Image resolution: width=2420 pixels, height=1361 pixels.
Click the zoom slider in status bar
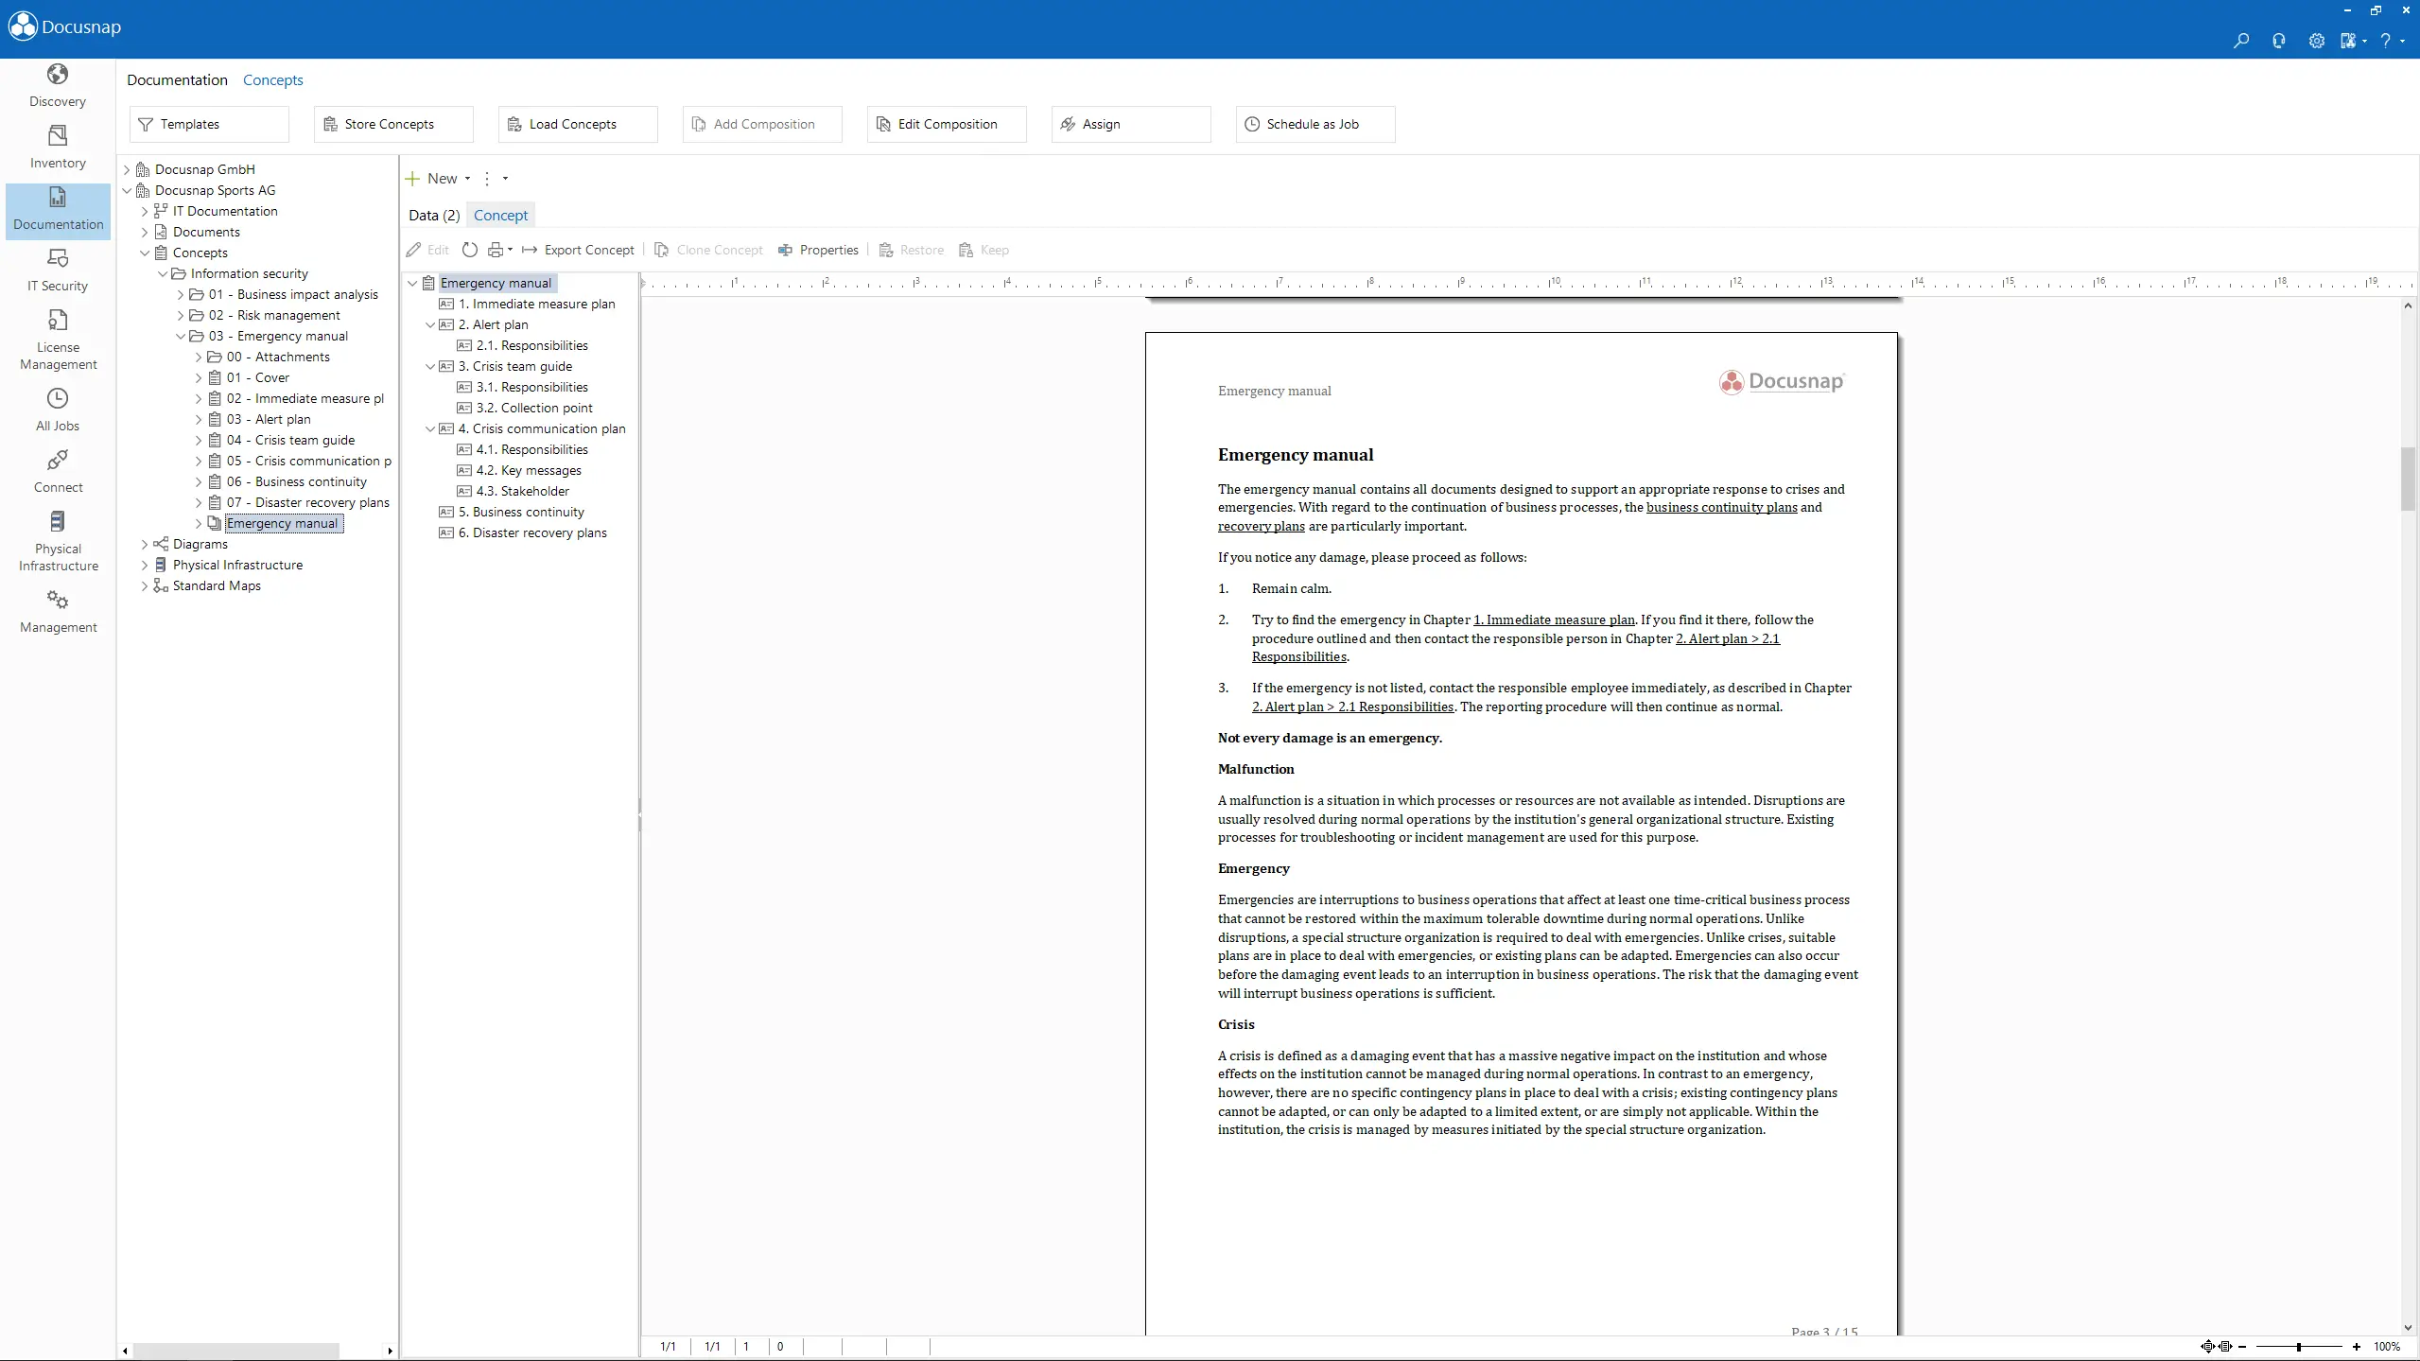coord(2298,1346)
